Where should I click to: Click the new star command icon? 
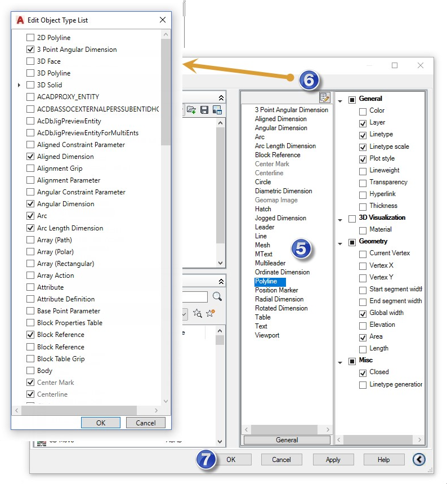click(211, 313)
